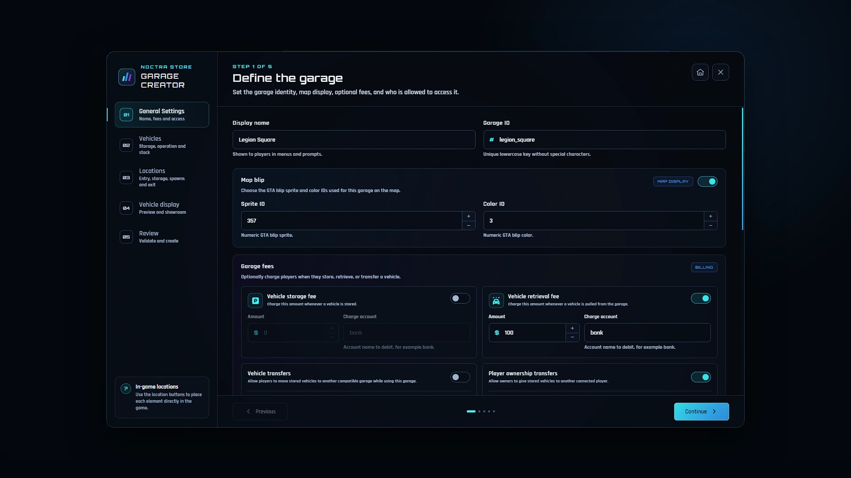Image resolution: width=851 pixels, height=478 pixels.
Task: Decrease the Color ID value
Action: pos(710,225)
